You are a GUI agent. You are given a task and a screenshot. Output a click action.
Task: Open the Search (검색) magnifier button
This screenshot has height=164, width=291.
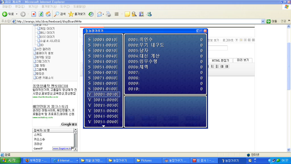(60, 14)
